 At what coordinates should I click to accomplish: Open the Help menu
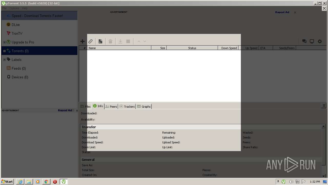click(x=25, y=8)
